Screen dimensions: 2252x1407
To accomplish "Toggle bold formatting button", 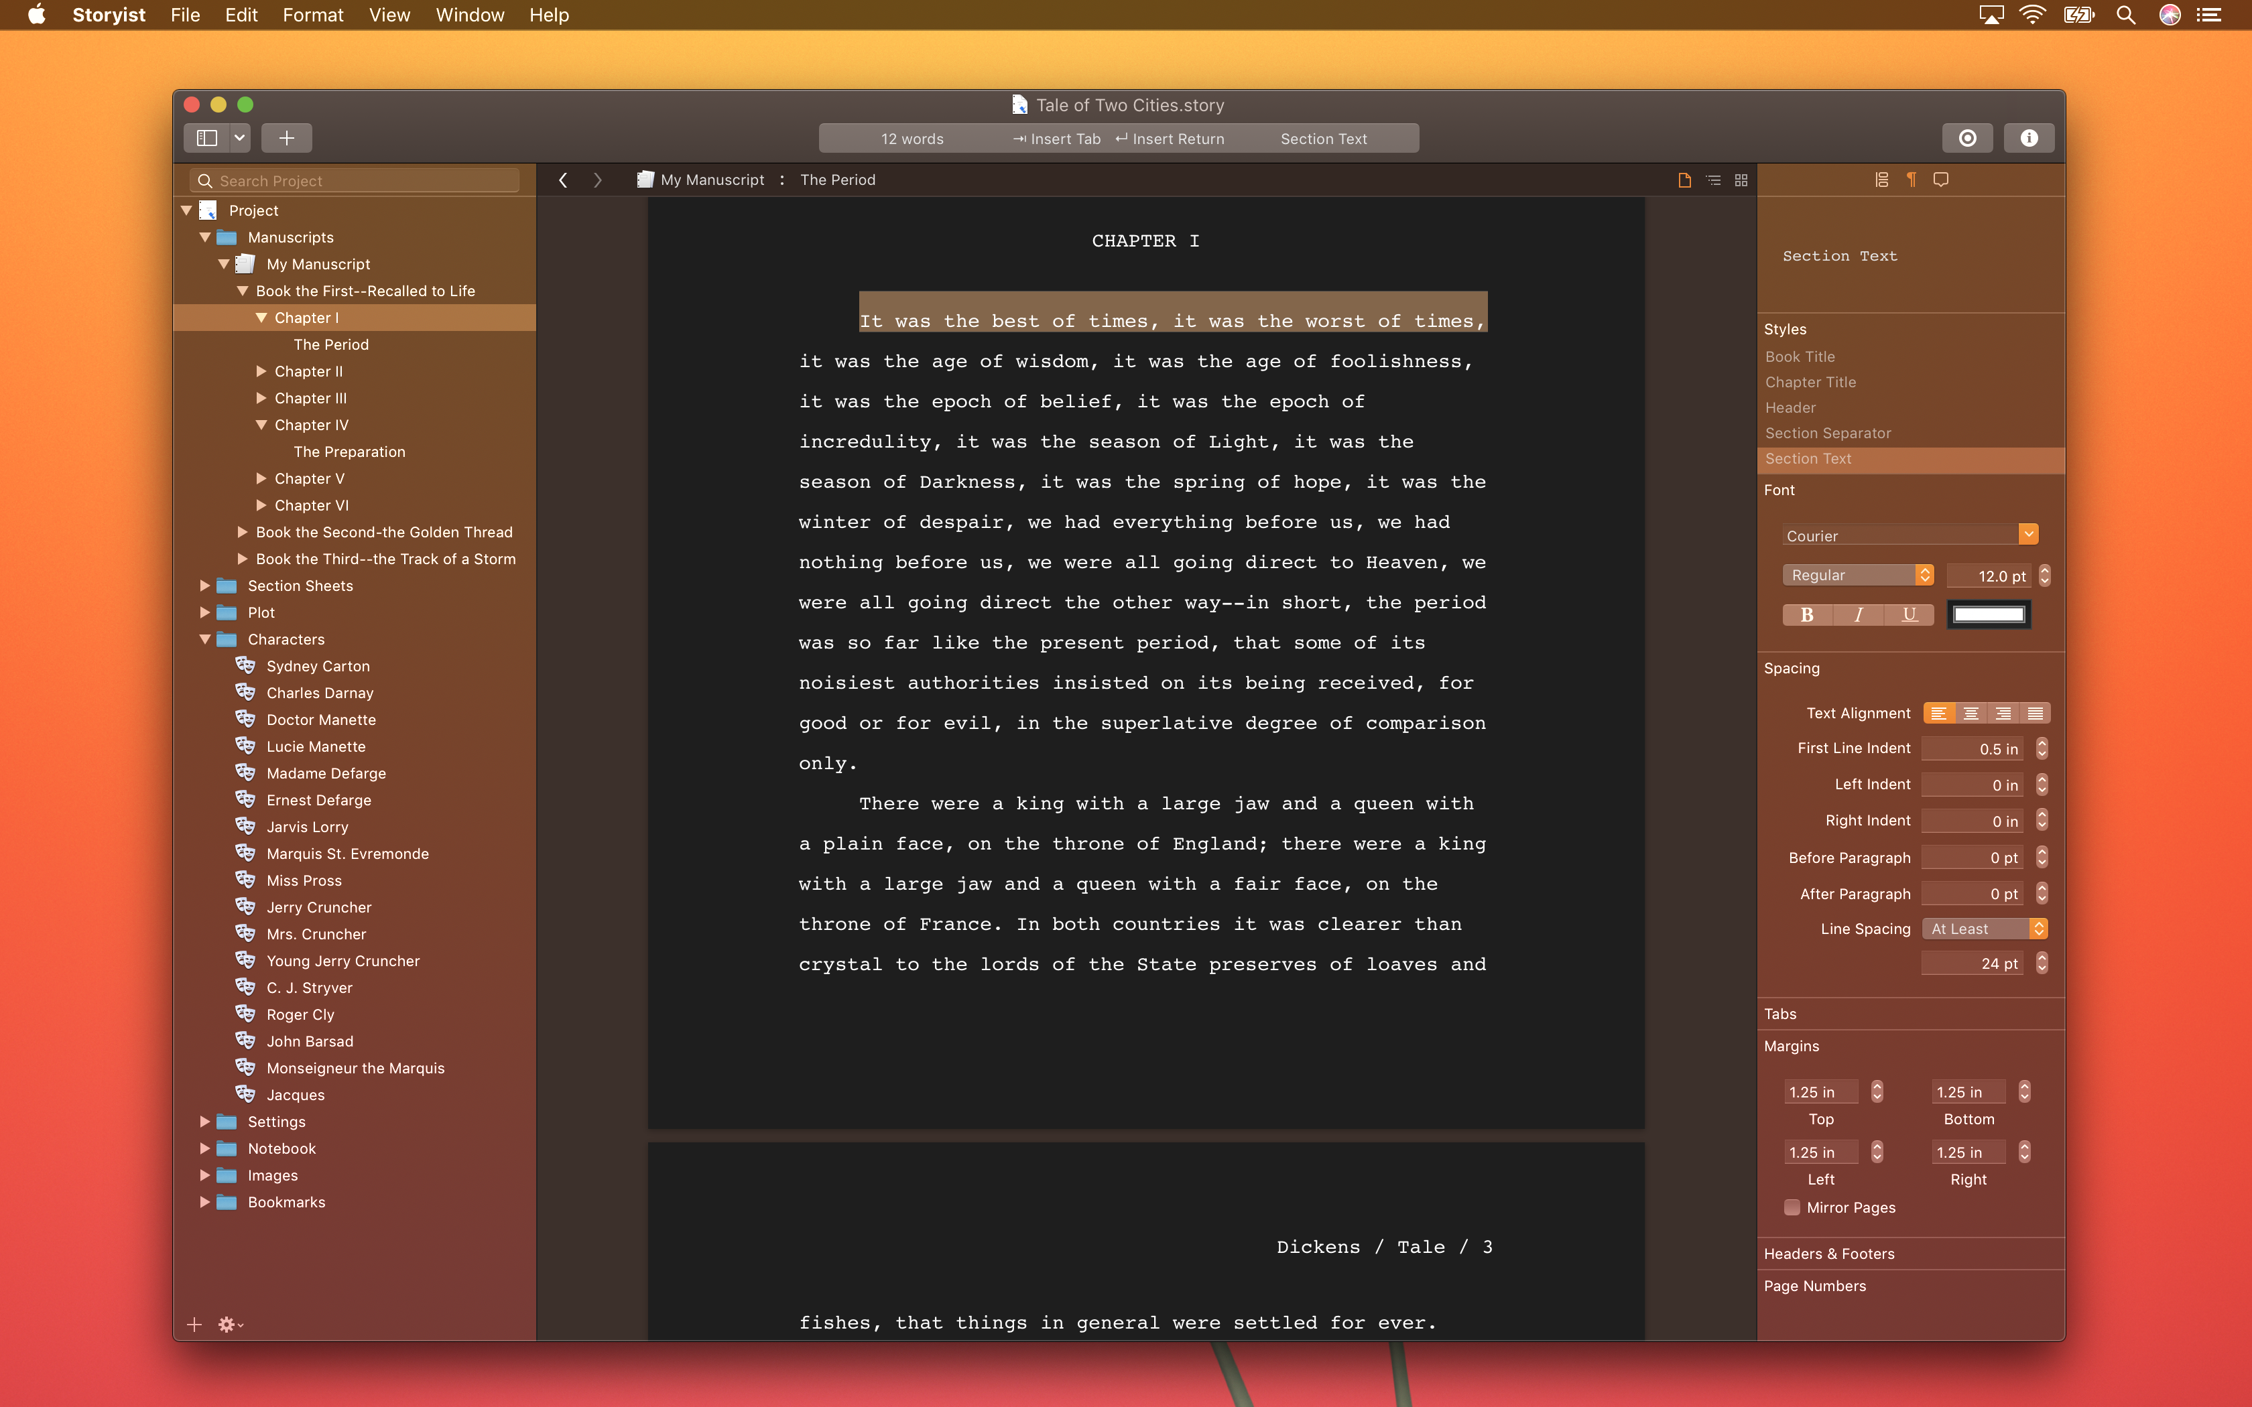I will [1806, 614].
